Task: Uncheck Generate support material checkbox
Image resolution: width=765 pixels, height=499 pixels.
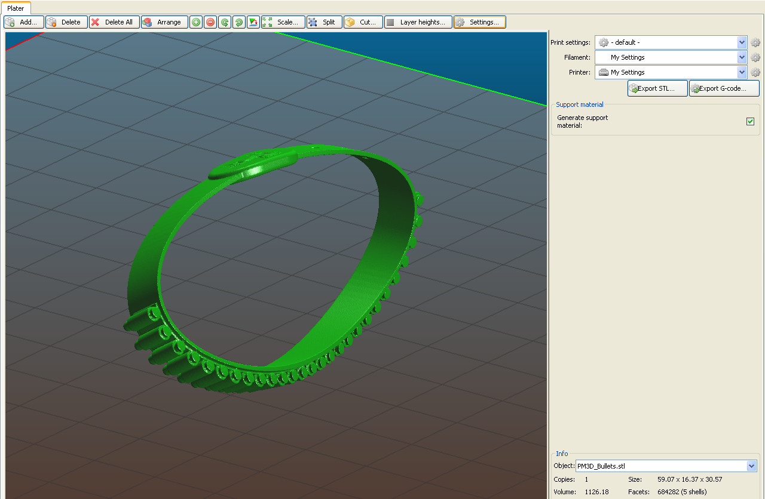Action: point(750,122)
